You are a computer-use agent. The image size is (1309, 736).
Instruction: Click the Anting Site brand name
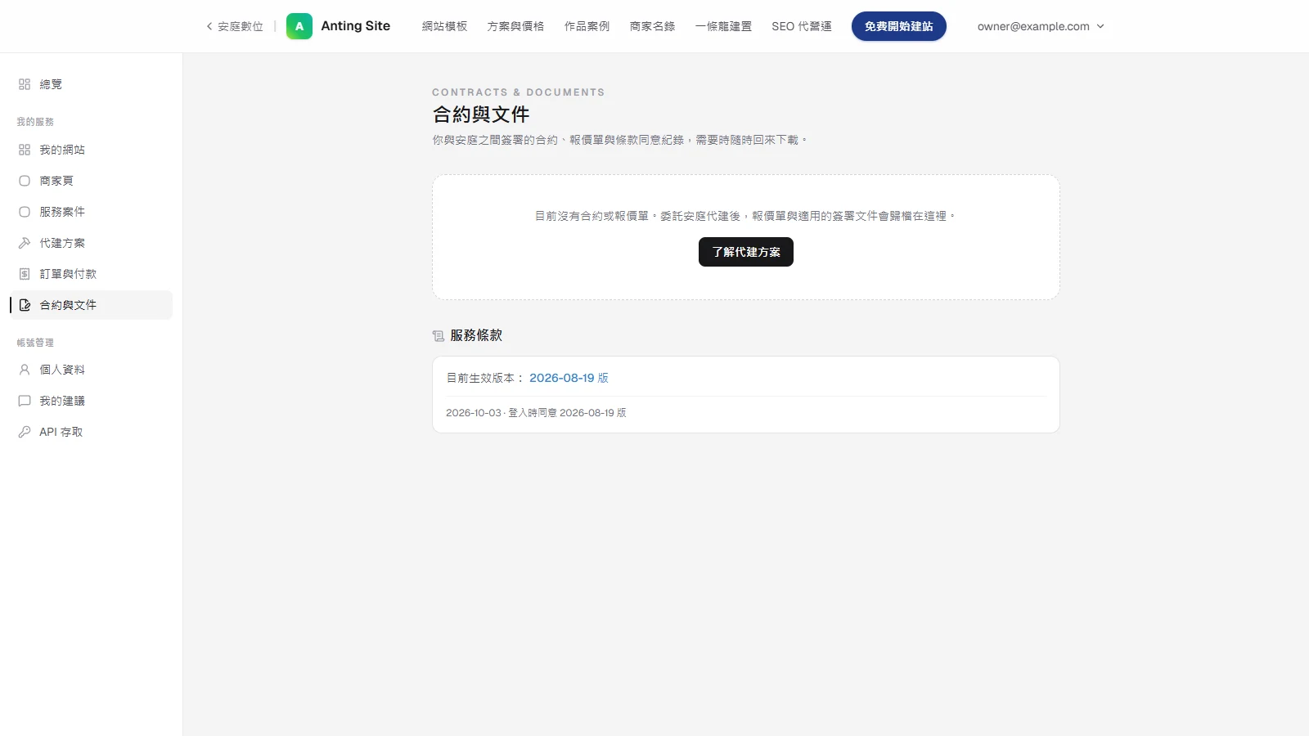[355, 26]
